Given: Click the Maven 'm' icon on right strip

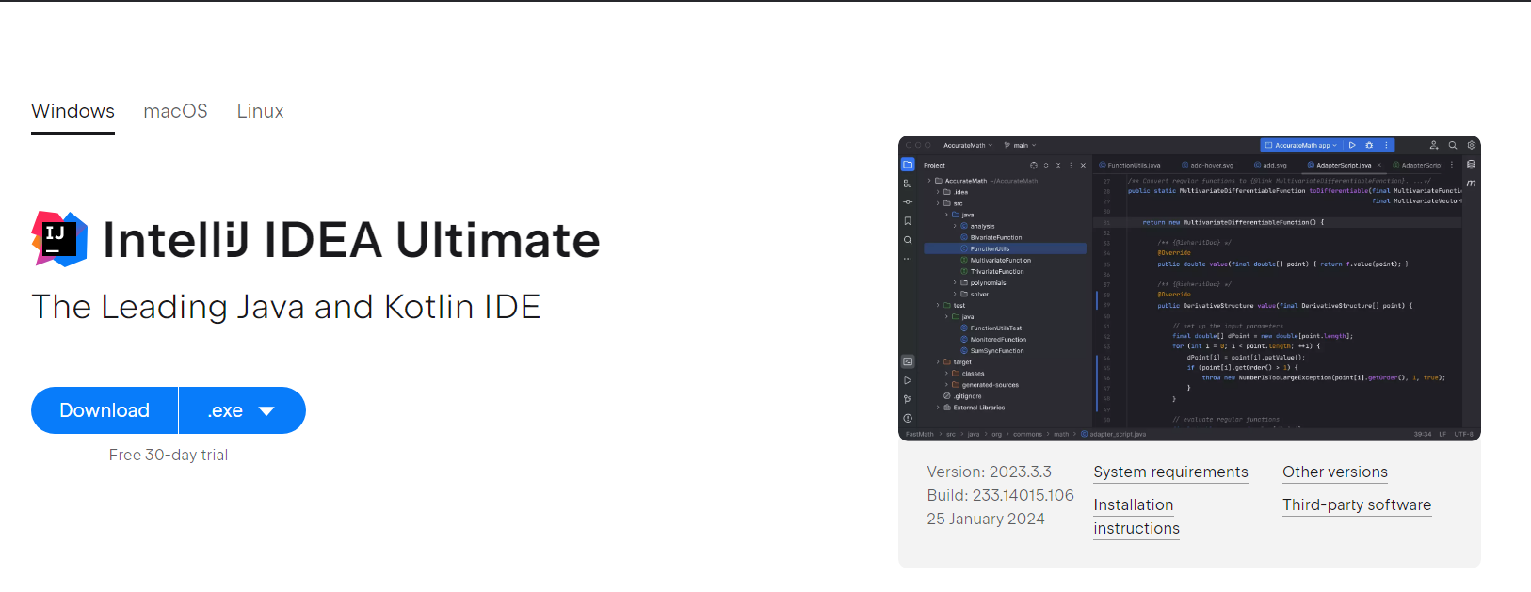Looking at the screenshot, I should click(1471, 183).
